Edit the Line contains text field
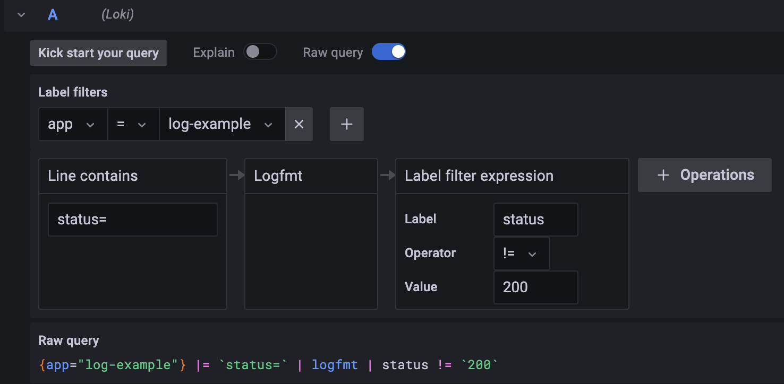The image size is (784, 384). pyautogui.click(x=132, y=220)
